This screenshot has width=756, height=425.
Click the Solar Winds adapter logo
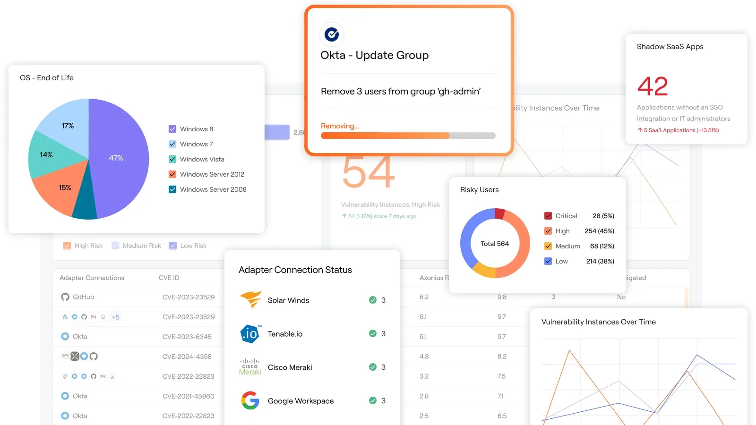250,300
